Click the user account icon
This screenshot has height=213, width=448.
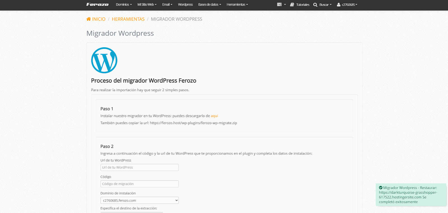[339, 4]
